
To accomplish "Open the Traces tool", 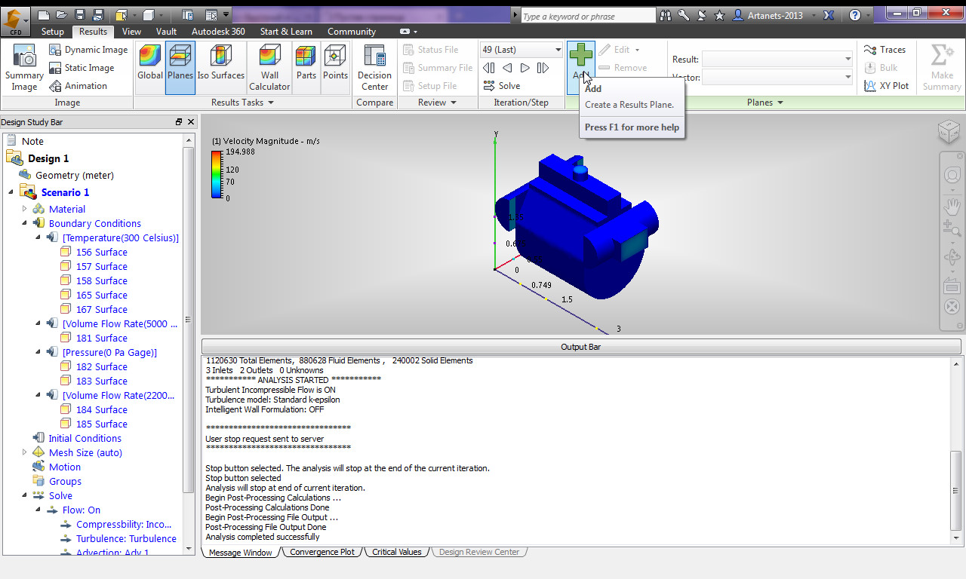I will 884,50.
